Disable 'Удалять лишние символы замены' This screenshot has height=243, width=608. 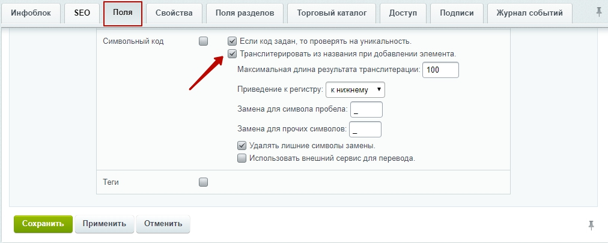pos(242,146)
